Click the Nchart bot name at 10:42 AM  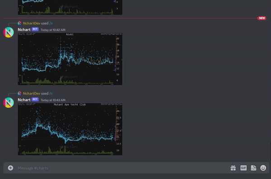click(24, 30)
